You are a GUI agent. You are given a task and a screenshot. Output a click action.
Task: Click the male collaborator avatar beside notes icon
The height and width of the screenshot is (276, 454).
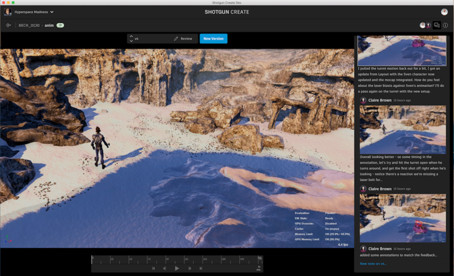click(x=423, y=25)
